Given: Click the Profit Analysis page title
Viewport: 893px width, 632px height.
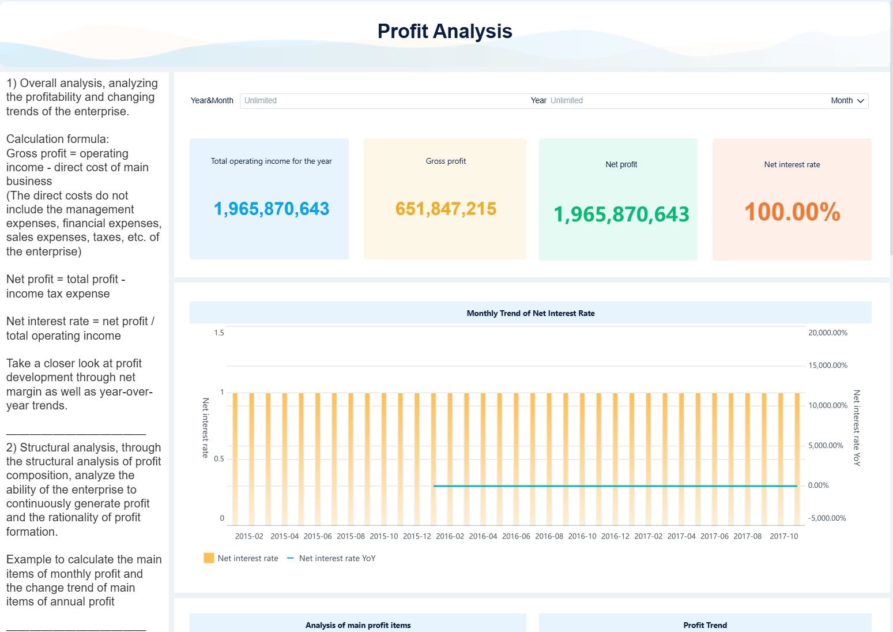Looking at the screenshot, I should [444, 31].
